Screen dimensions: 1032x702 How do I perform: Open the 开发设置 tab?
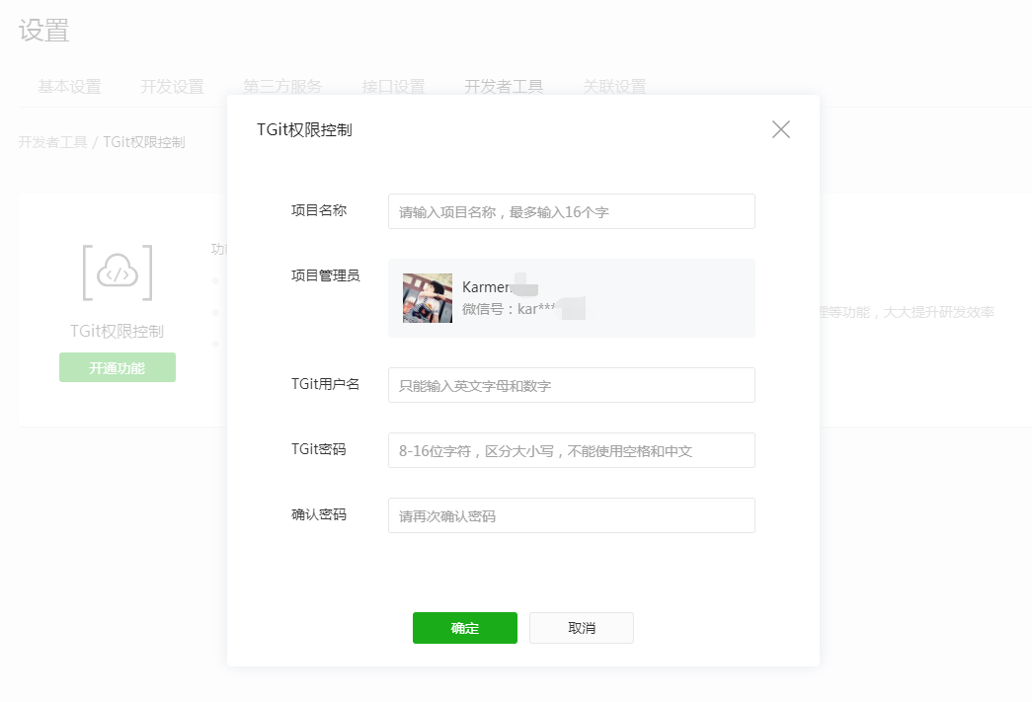(x=172, y=87)
